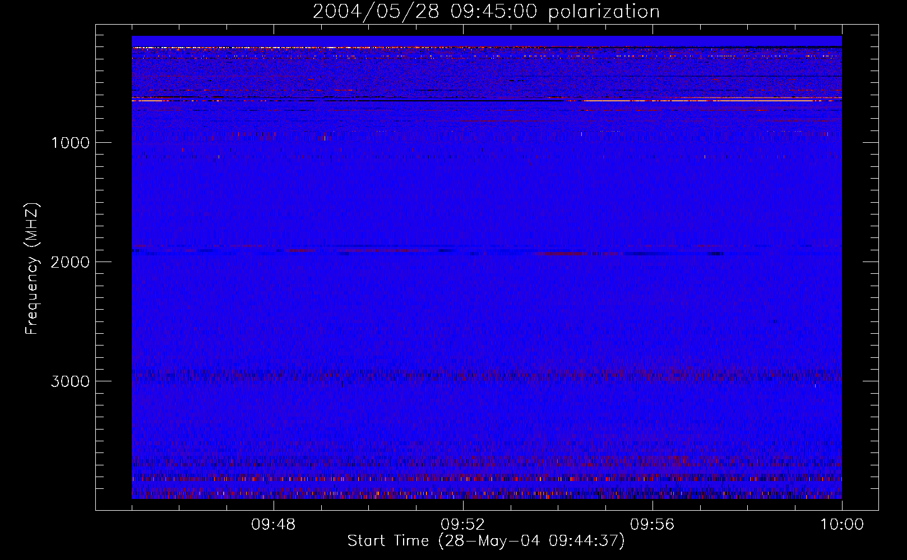Click the 10:00 time tick label
This screenshot has height=560, width=907.
tap(842, 525)
